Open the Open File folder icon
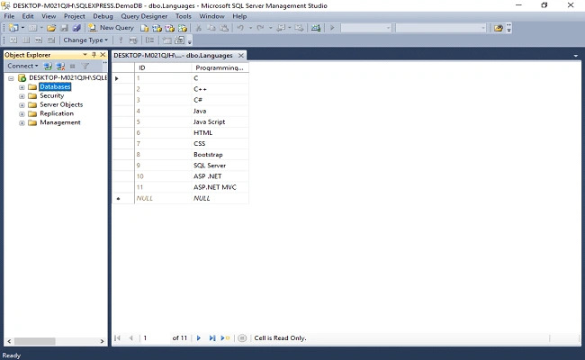Viewport: 585px width, 360px height. pos(51,28)
